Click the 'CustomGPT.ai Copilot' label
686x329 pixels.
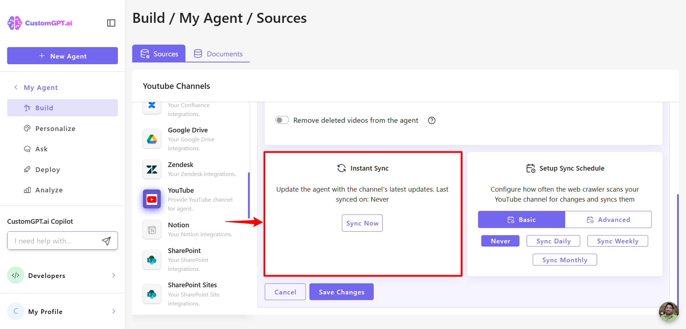(40, 221)
